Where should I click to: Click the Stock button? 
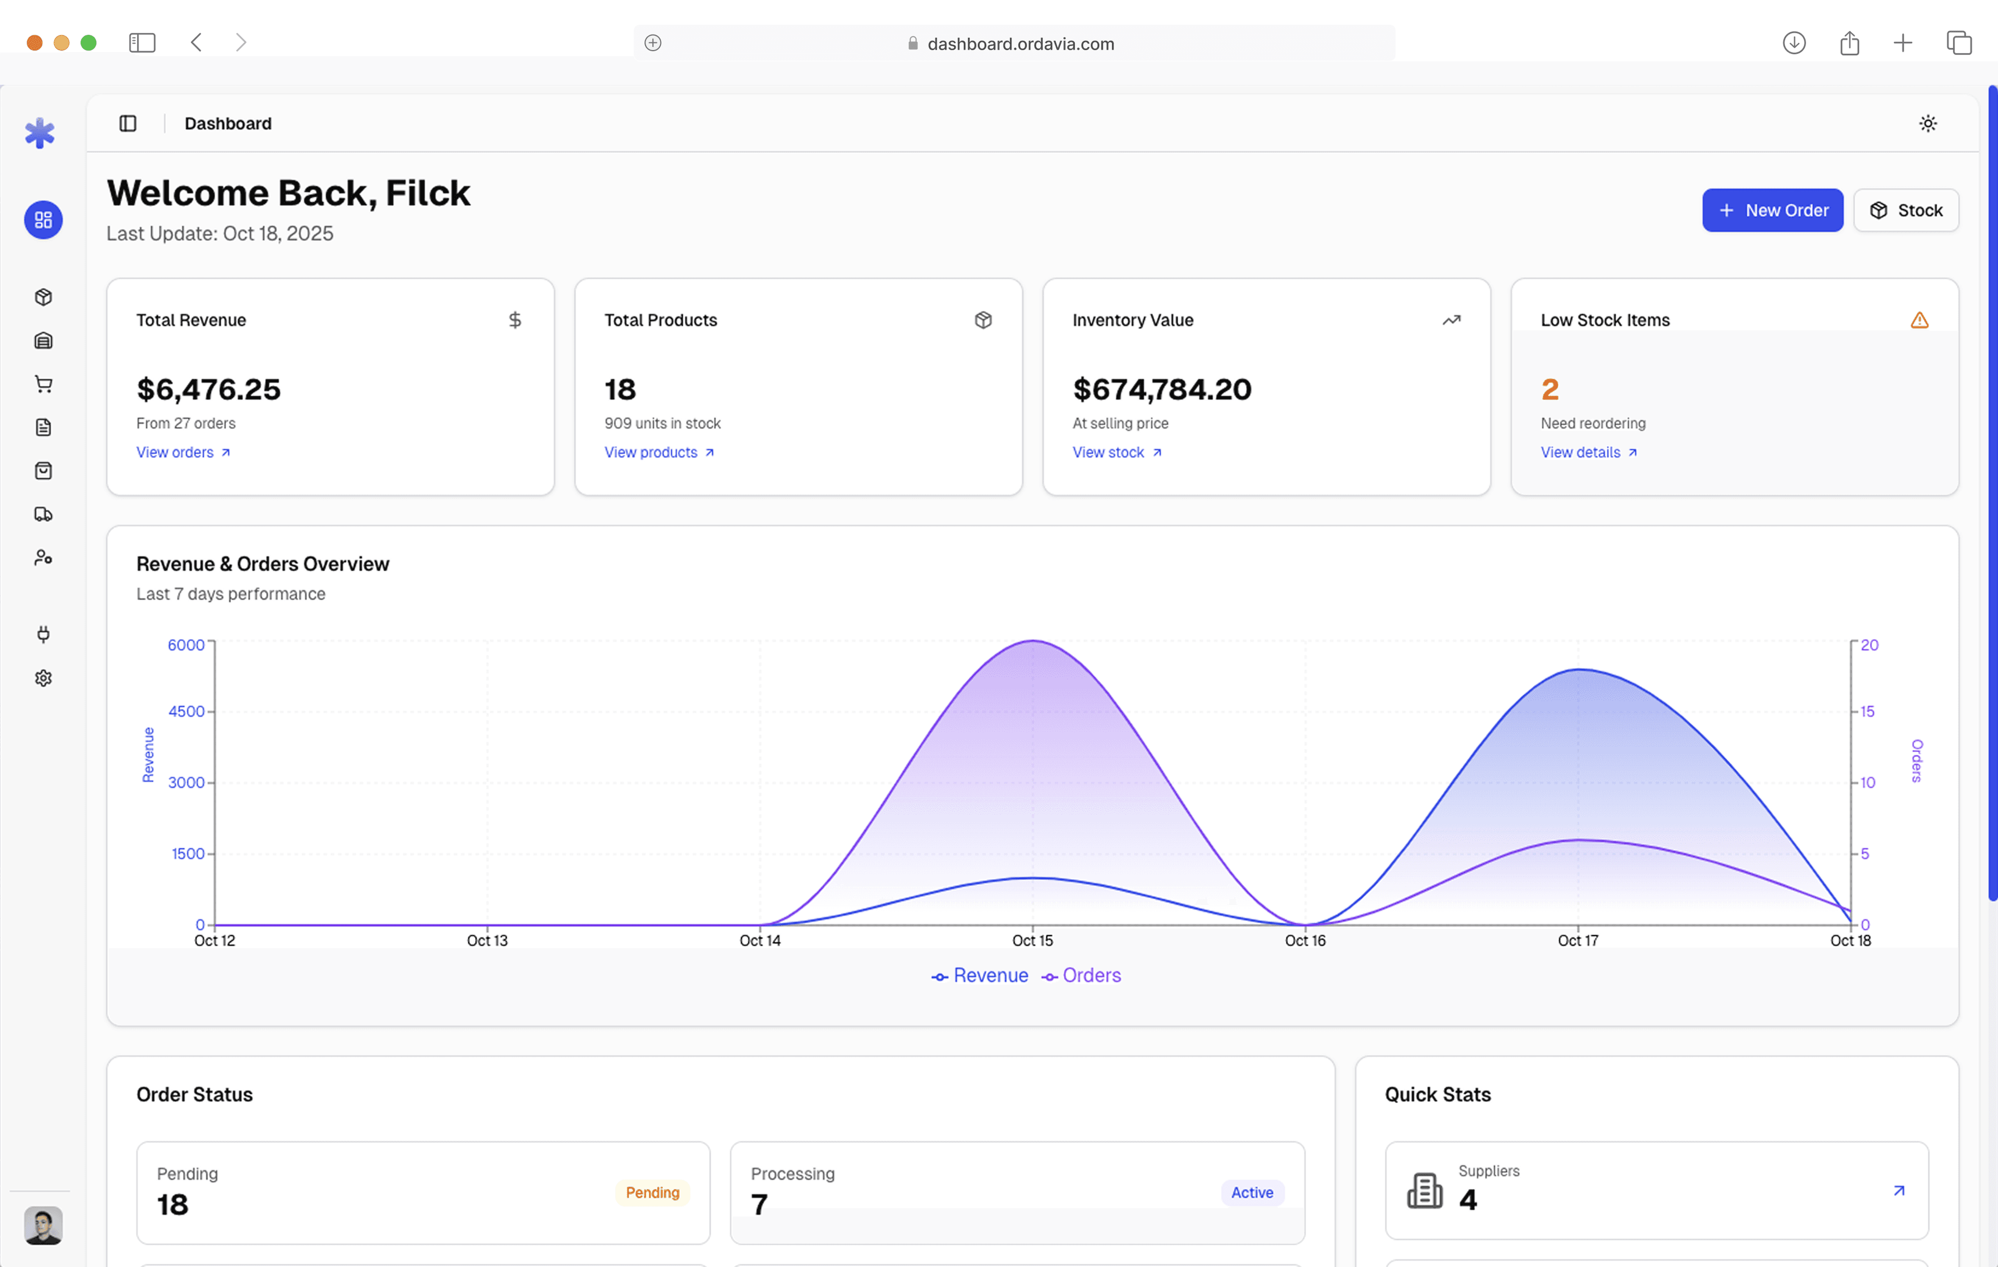pyautogui.click(x=1906, y=211)
